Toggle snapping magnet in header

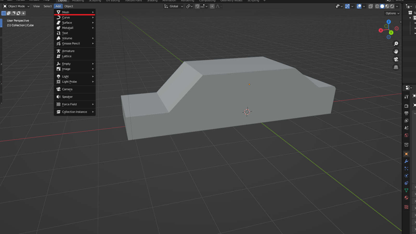[x=197, y=6]
